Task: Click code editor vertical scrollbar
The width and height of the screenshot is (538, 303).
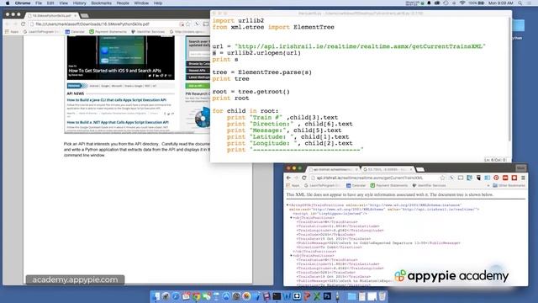Action: [509, 79]
